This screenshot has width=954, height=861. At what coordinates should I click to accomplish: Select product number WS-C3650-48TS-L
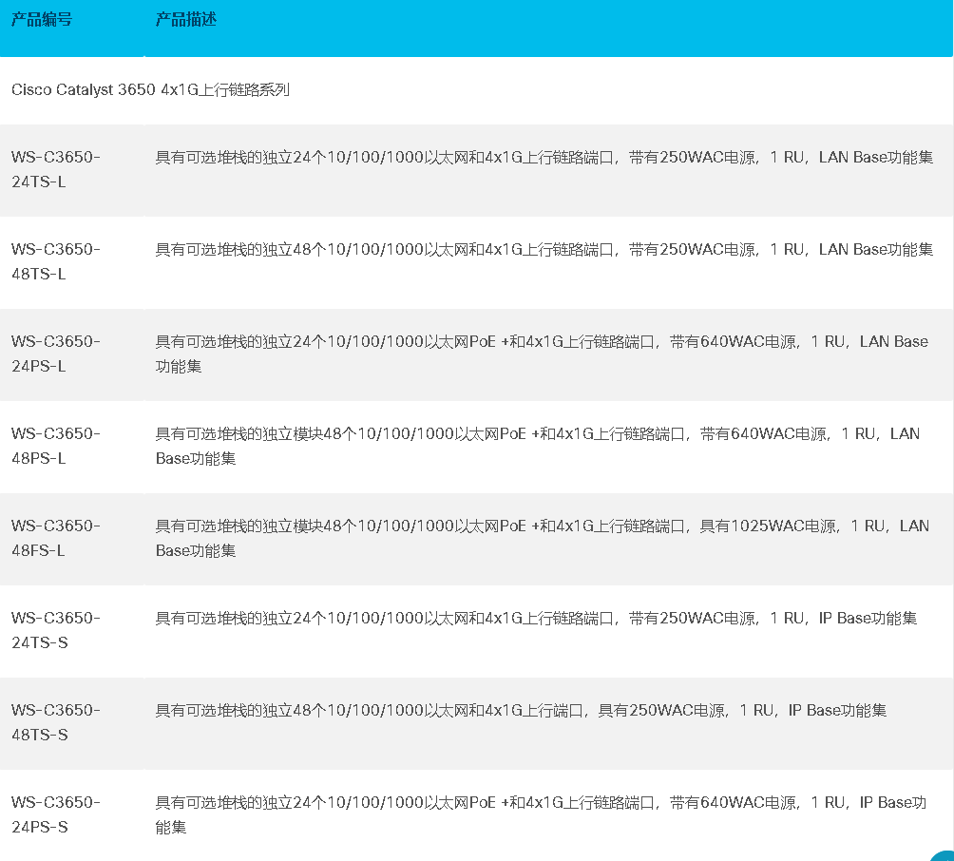point(56,261)
